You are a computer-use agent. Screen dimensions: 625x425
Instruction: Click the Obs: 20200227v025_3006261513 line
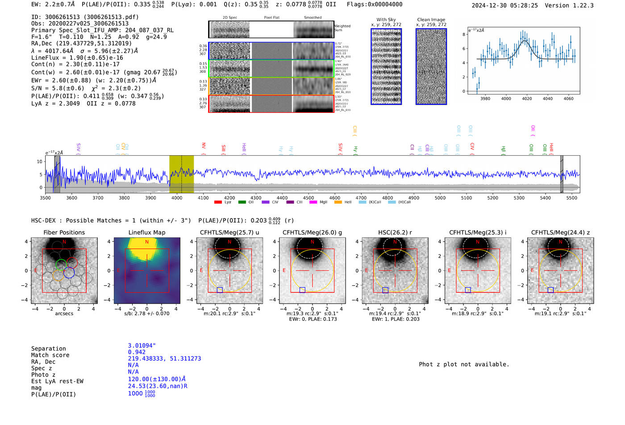click(x=80, y=24)
